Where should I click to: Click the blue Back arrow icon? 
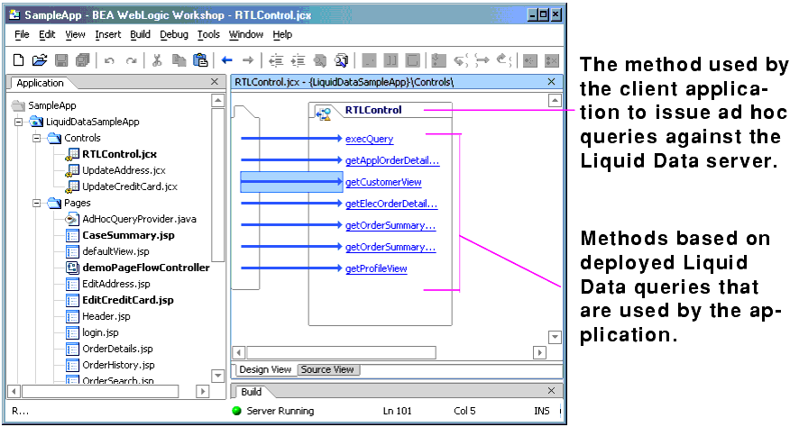226,60
